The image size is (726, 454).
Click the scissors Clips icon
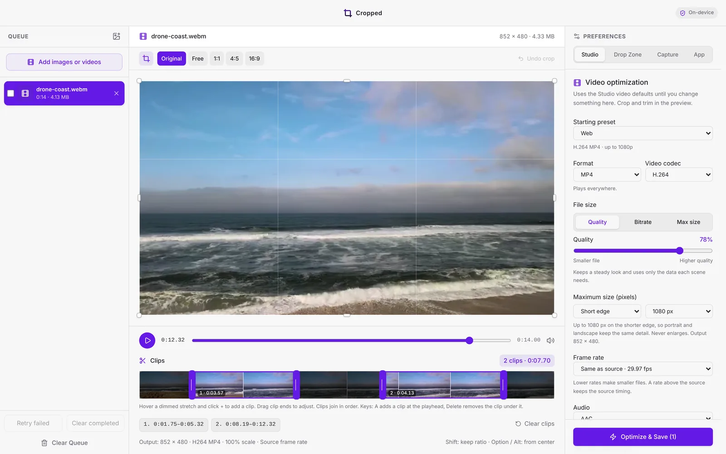click(142, 360)
